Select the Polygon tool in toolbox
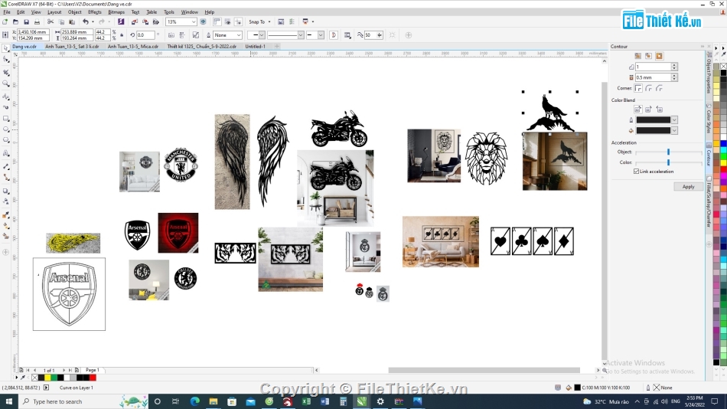Viewport: 727px width, 409px height. pyautogui.click(x=6, y=140)
